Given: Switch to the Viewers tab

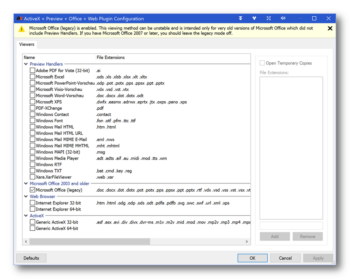Looking at the screenshot, I should click(x=27, y=44).
